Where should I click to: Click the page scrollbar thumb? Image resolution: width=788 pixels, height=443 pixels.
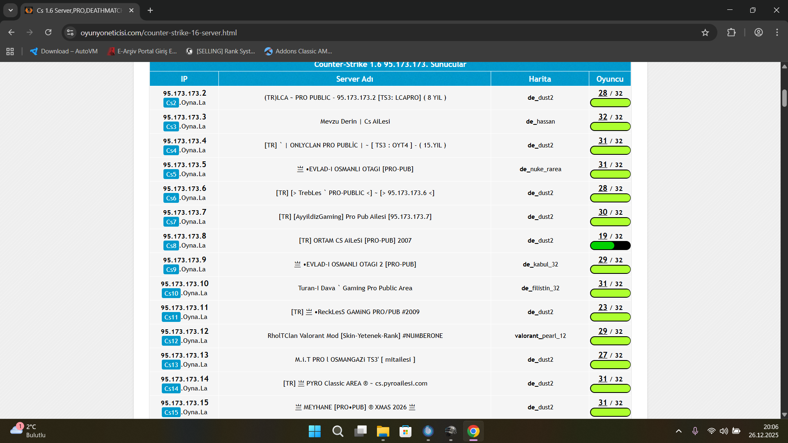coord(784,98)
